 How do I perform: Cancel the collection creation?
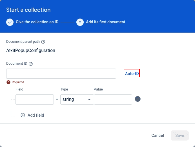tap(158, 135)
